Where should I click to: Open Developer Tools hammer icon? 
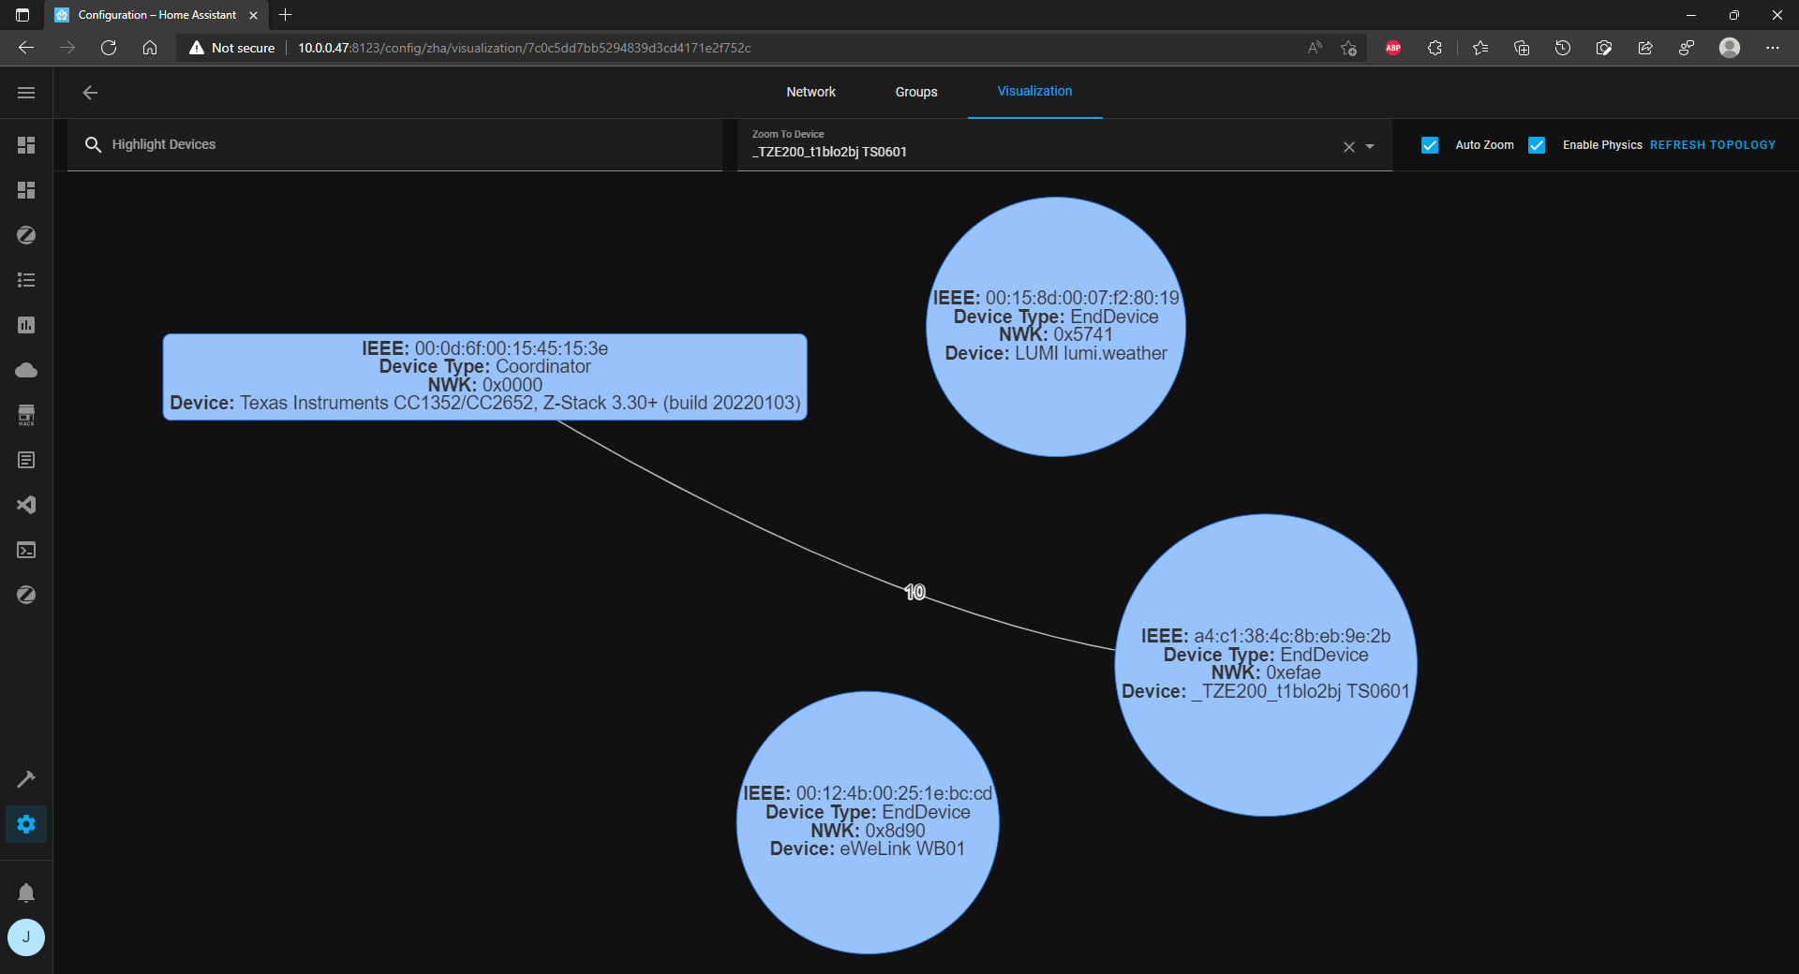click(25, 778)
